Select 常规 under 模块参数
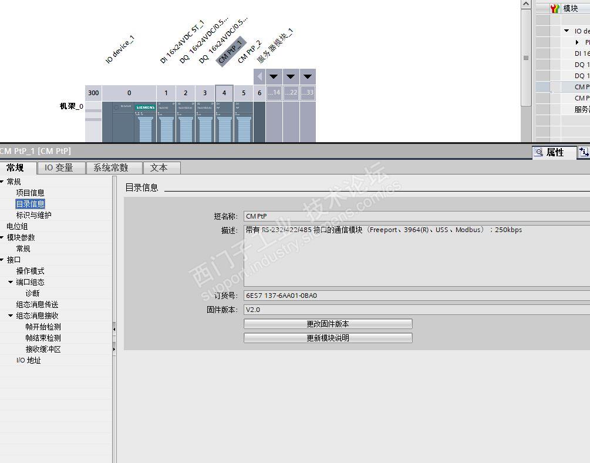The image size is (590, 463). [23, 249]
